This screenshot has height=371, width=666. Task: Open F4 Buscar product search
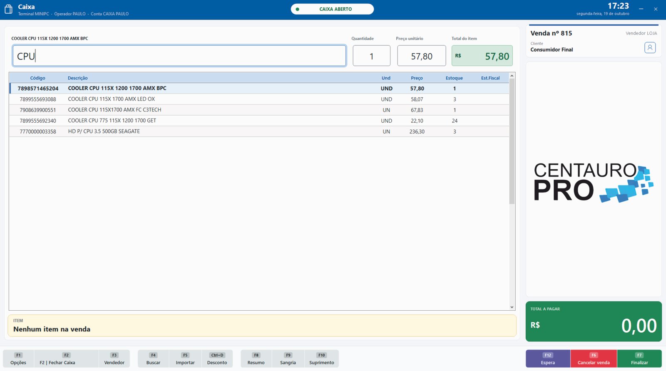tap(153, 359)
